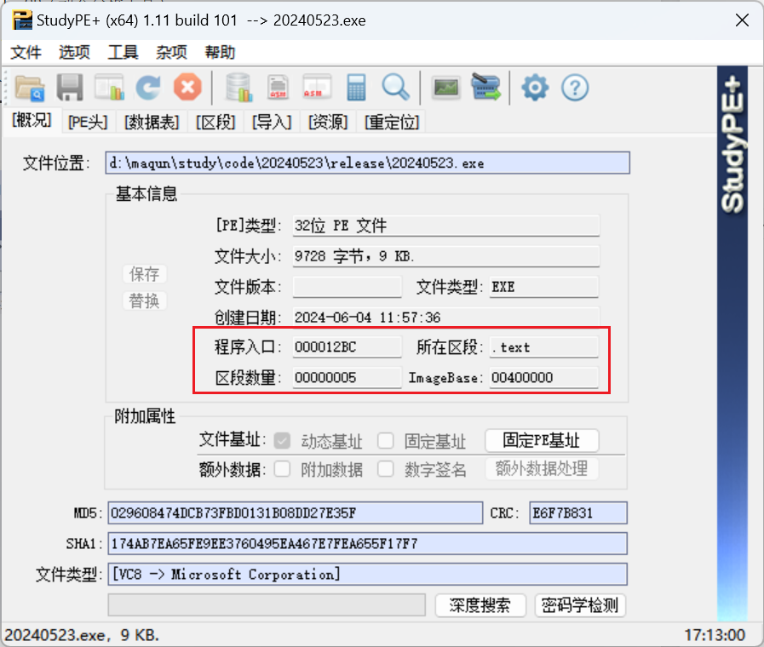Click the 密码学检测 button
This screenshot has width=764, height=647.
(580, 605)
